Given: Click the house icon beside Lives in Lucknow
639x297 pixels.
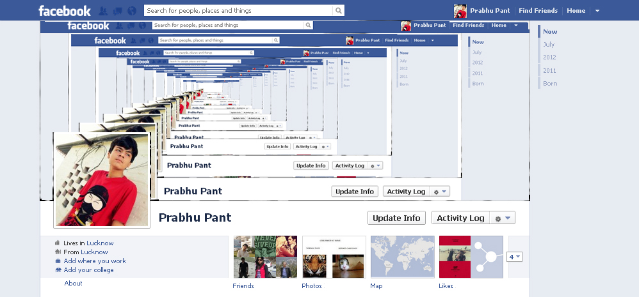Looking at the screenshot, I should pyautogui.click(x=58, y=243).
